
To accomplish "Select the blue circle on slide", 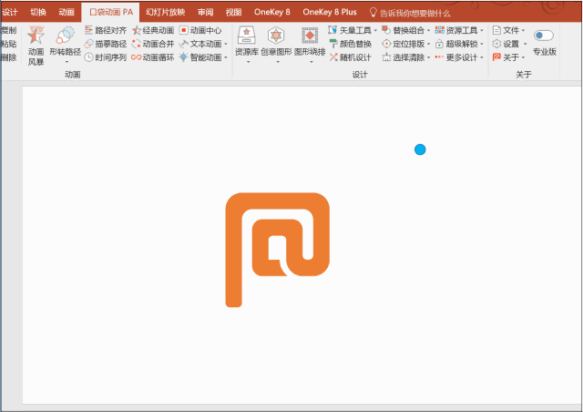I will pyautogui.click(x=420, y=149).
